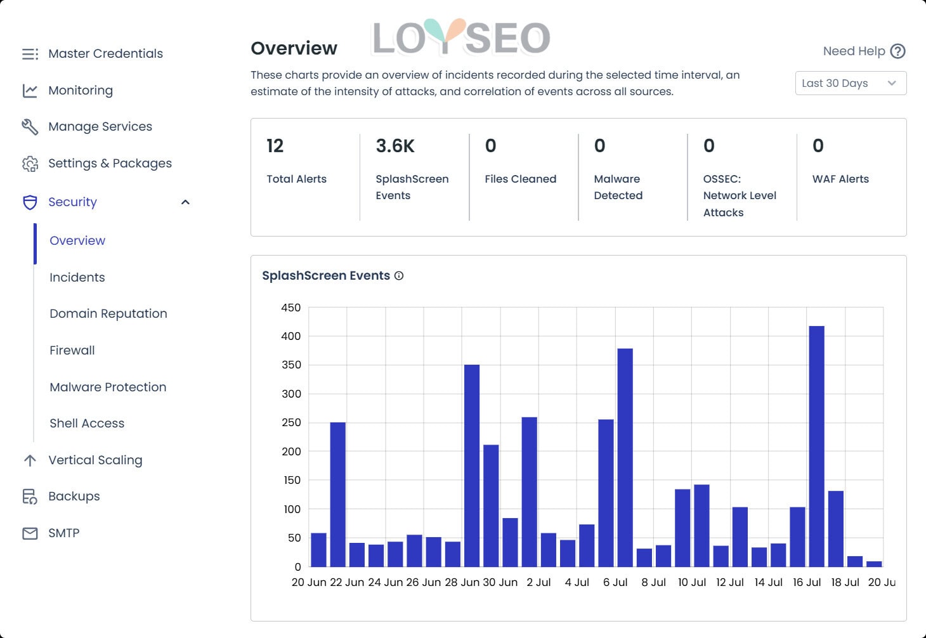This screenshot has height=638, width=926.
Task: Open the Firewall settings
Action: 72,350
